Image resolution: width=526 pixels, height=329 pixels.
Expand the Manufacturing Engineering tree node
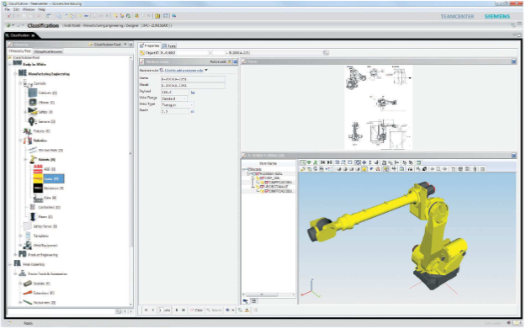click(x=15, y=73)
